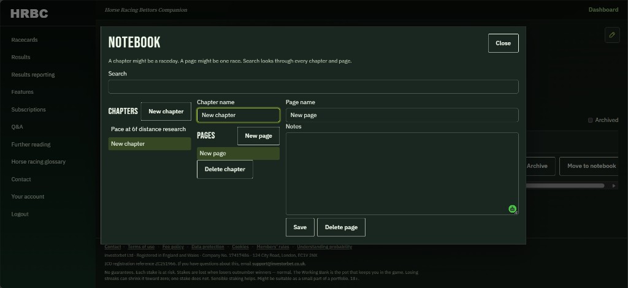This screenshot has height=288, width=628.
Task: Open Racecards in sidebar
Action: 25,40
